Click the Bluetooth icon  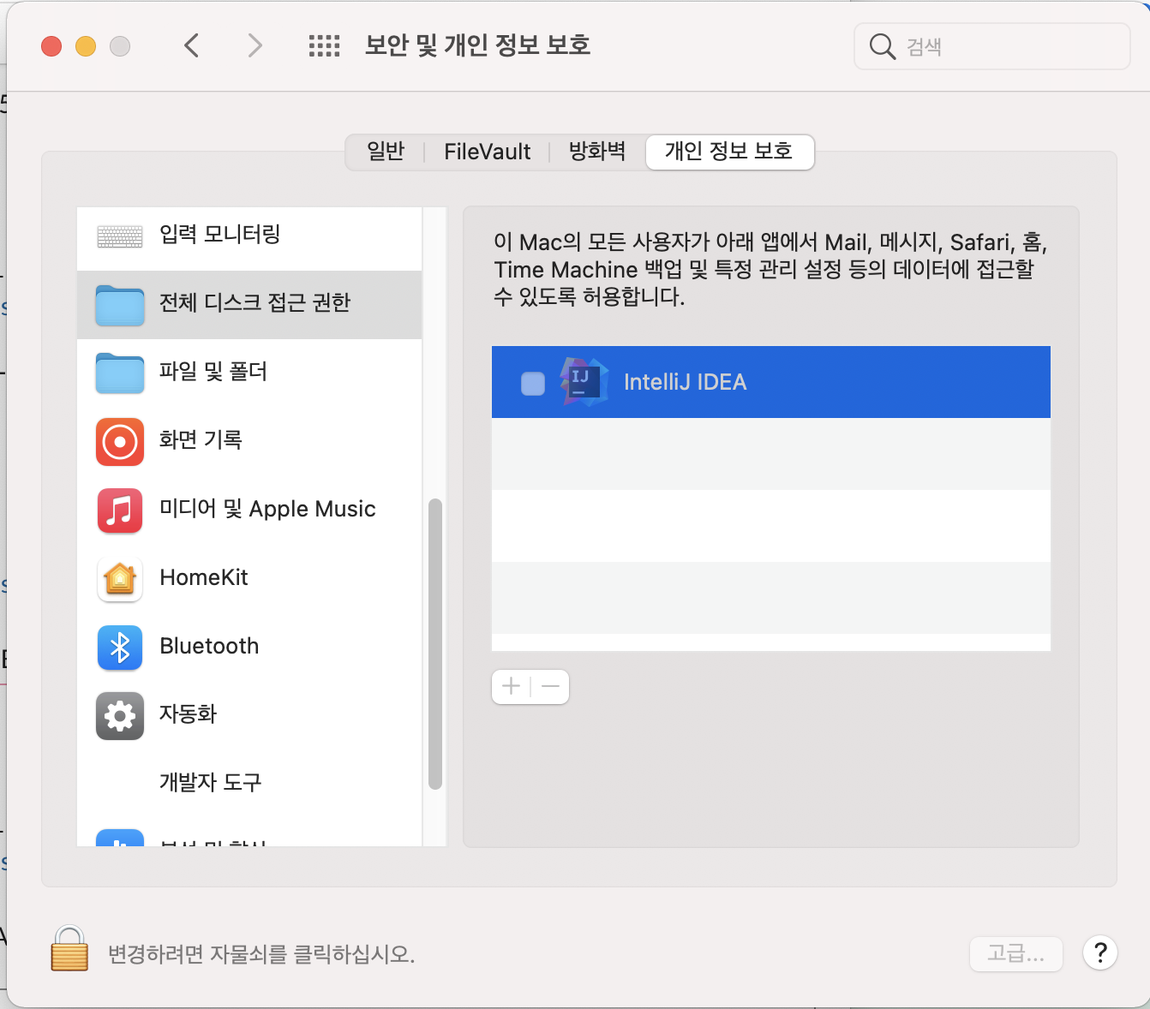120,648
